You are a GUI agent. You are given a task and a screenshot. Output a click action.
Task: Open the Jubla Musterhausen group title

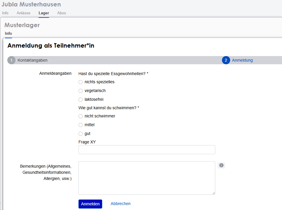(x=31, y=4)
